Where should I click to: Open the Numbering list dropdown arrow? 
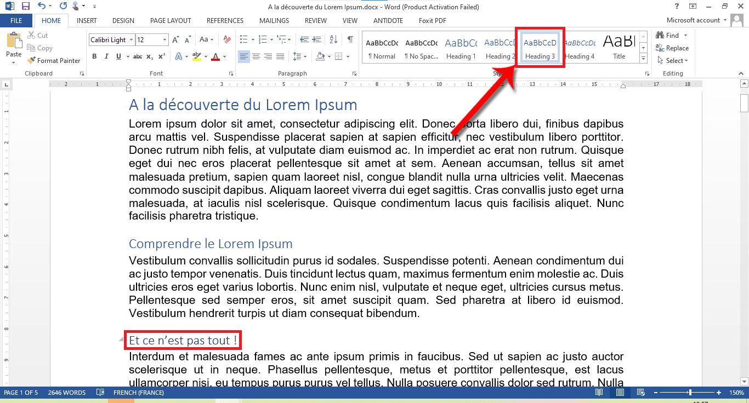point(271,40)
